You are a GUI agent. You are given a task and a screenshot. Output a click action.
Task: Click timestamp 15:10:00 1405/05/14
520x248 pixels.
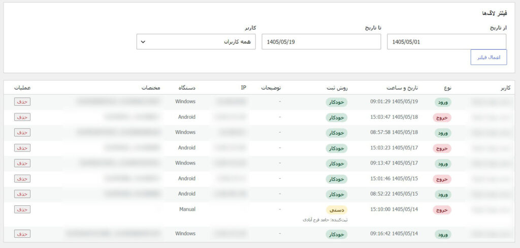[394, 209]
